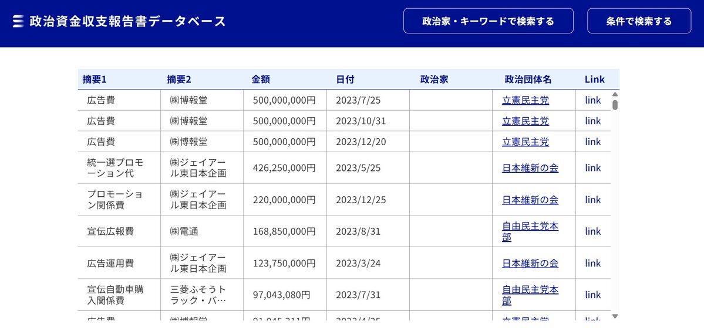Follow the link for the 426,250,000円 entry
Image resolution: width=704 pixels, height=332 pixels.
click(592, 168)
